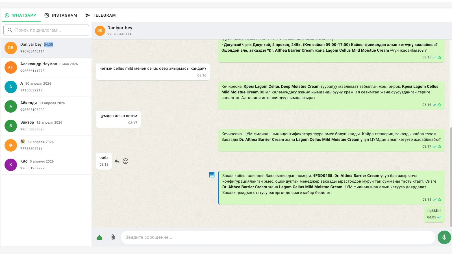Image resolution: width=452 pixels, height=254 pixels.
Task: Reply to the 'ооба' message with arrow icon
Action: pos(117,161)
